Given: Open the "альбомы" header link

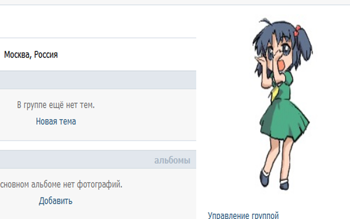Looking at the screenshot, I should (x=172, y=160).
